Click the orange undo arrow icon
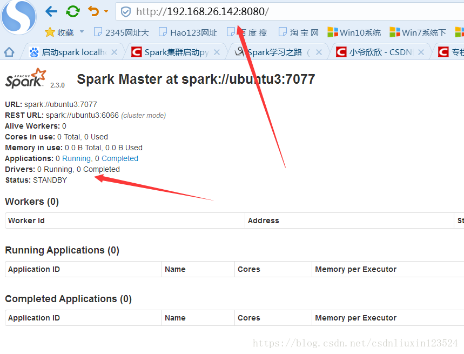This screenshot has width=464, height=354. pyautogui.click(x=93, y=11)
